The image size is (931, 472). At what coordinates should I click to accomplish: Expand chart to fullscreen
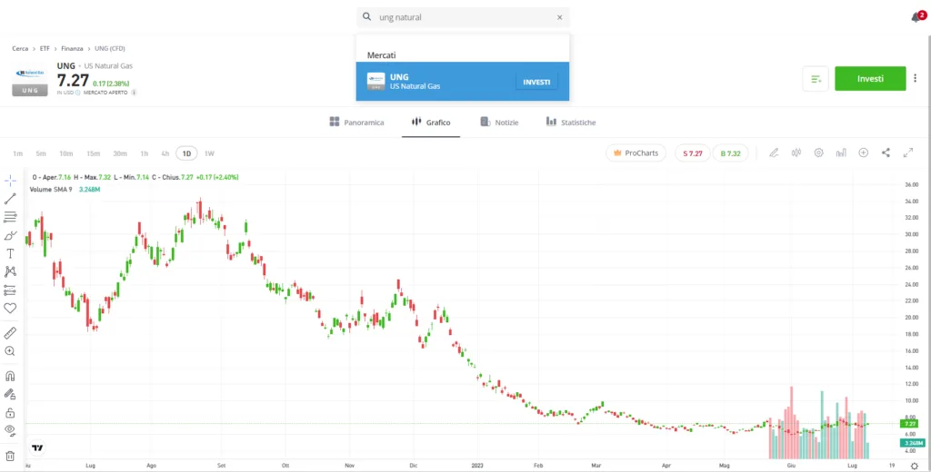pos(908,153)
